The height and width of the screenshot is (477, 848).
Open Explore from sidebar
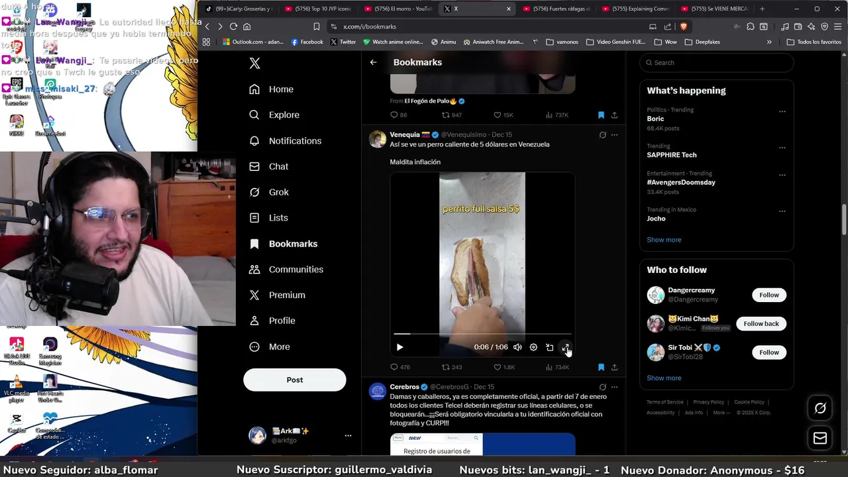click(274, 115)
